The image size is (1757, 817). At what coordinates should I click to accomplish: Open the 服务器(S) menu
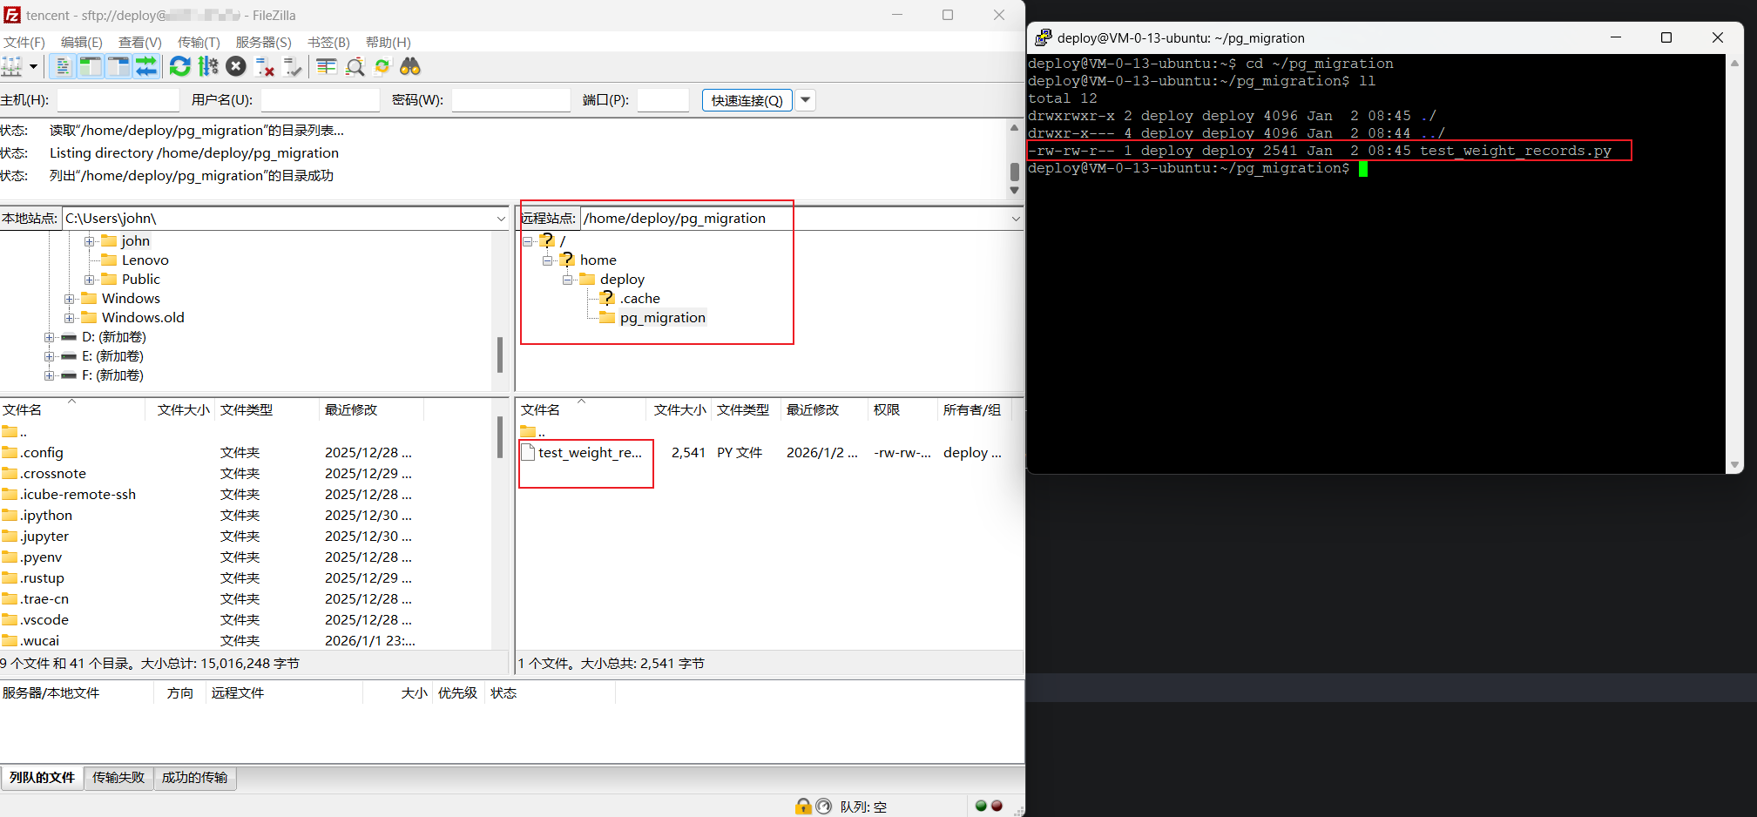click(x=263, y=42)
